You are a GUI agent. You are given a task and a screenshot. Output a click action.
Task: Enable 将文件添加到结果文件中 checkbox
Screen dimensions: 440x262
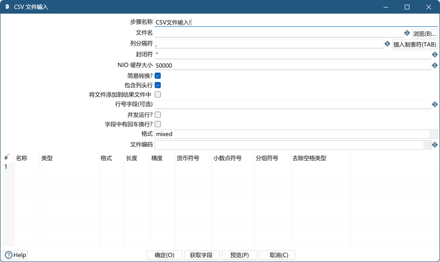click(x=158, y=95)
